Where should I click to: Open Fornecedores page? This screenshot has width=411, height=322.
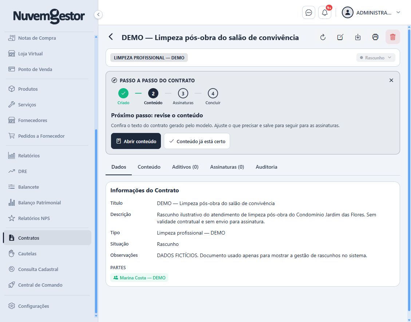point(47,120)
